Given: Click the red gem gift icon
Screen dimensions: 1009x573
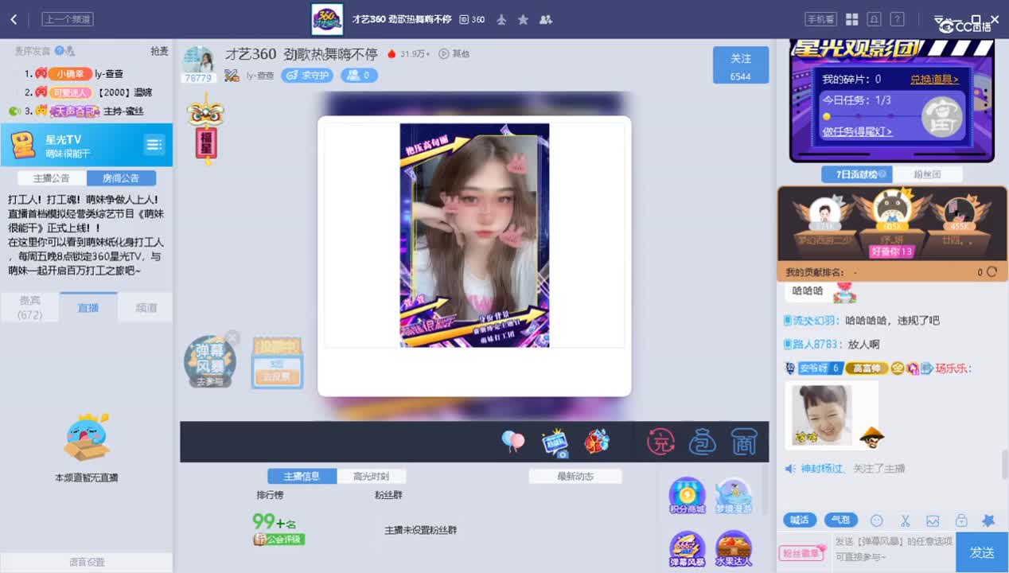Looking at the screenshot, I should coord(597,442).
